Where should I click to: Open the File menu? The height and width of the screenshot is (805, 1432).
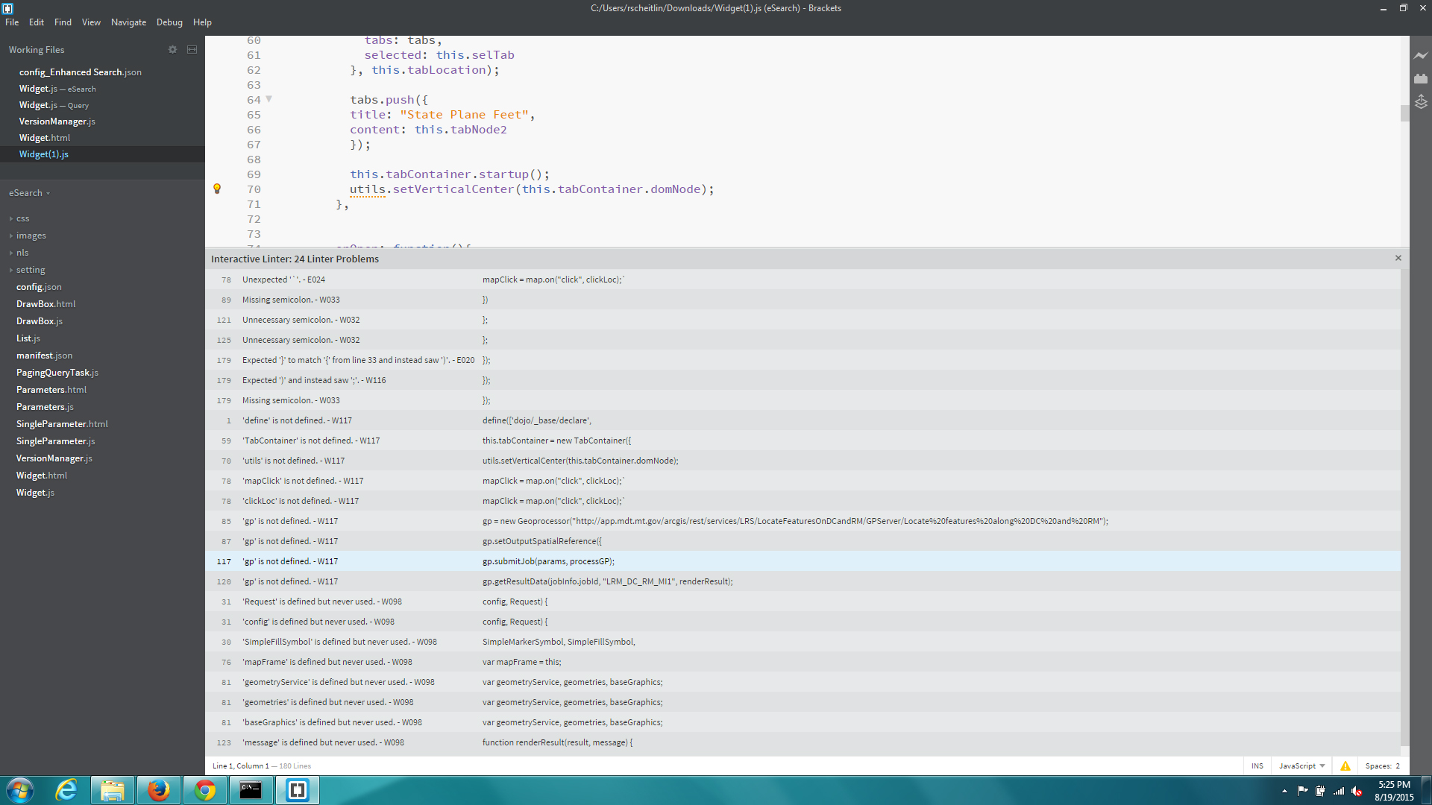[12, 22]
